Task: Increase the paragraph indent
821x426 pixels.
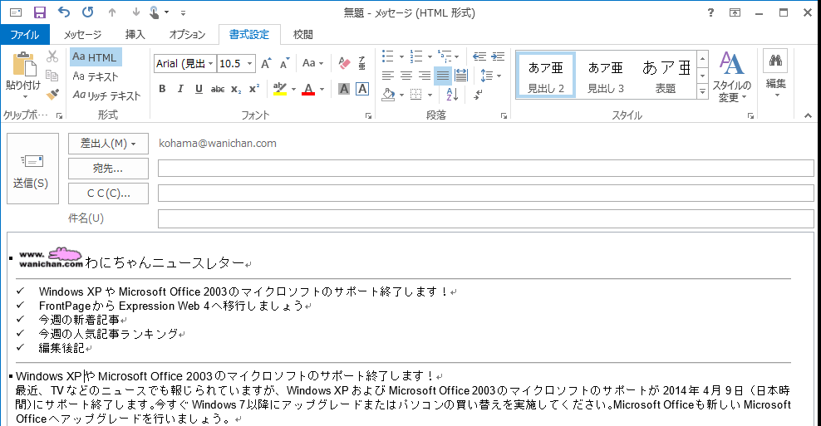Action: point(498,56)
